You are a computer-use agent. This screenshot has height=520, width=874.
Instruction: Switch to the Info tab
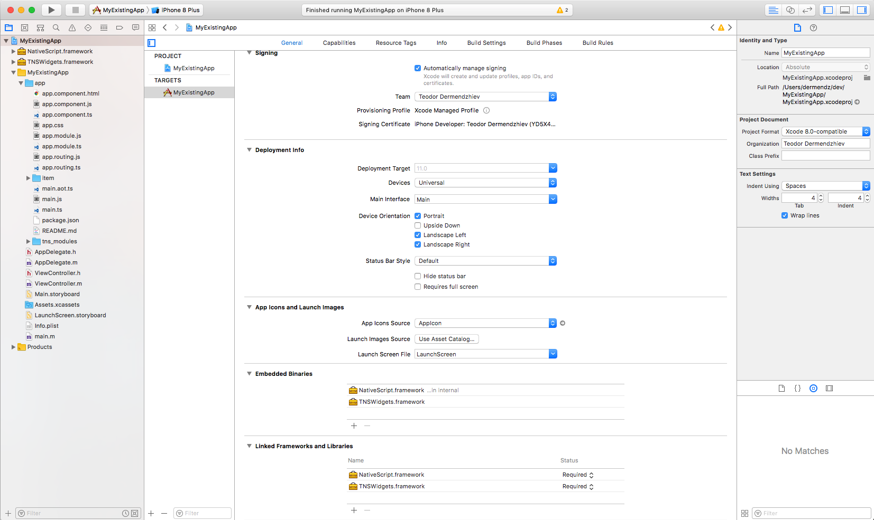pyautogui.click(x=441, y=43)
